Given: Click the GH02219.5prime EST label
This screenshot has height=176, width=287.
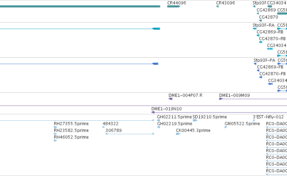Looking at the screenshot, I should point(175,124).
